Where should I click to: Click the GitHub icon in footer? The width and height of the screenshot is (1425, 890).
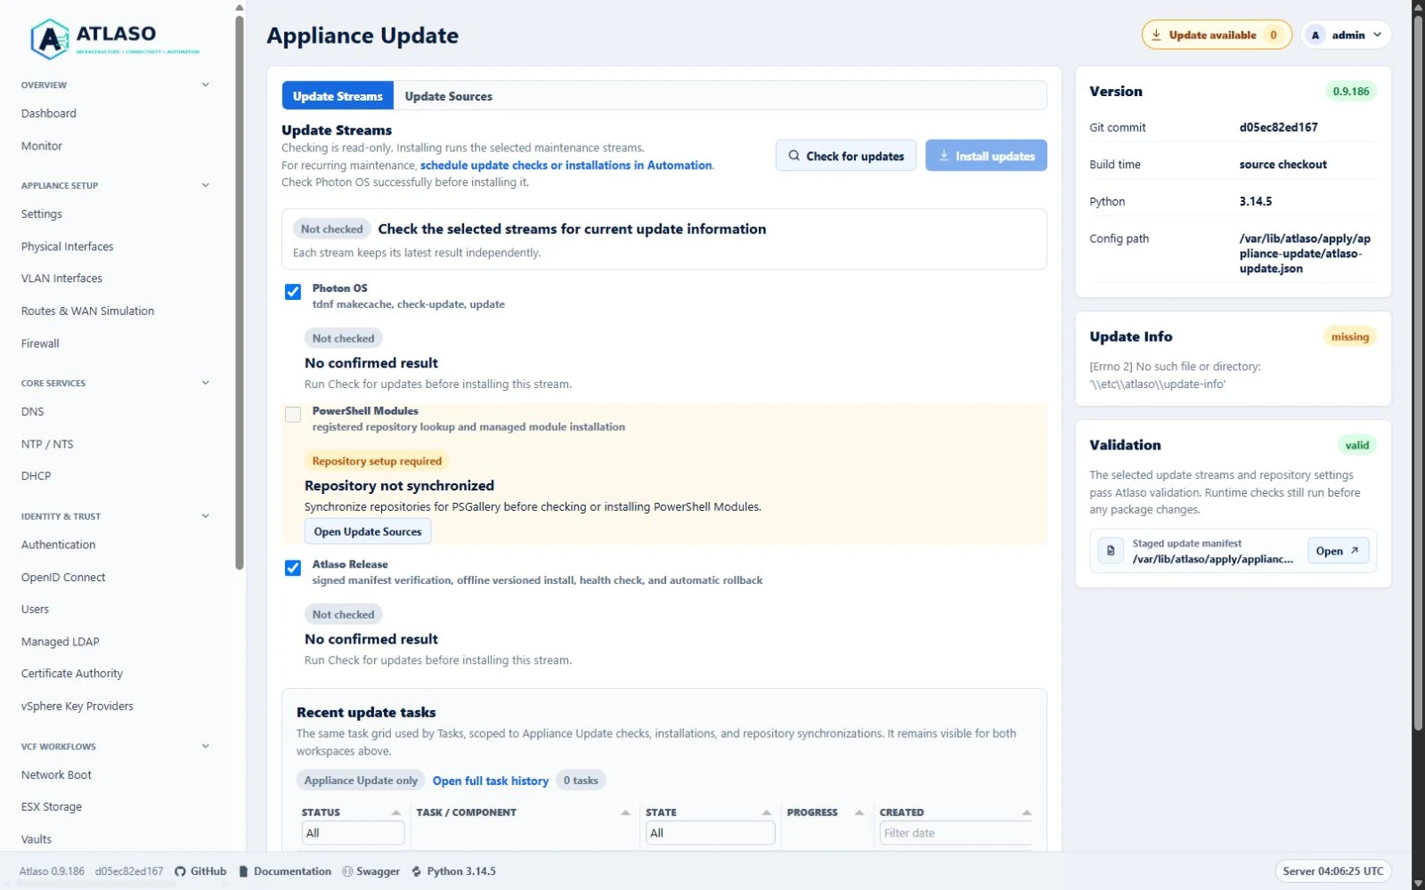click(x=180, y=871)
